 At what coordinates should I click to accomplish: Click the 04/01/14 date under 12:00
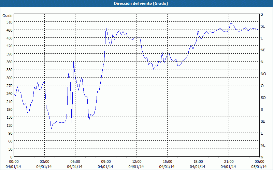pyautogui.click(x=136, y=167)
